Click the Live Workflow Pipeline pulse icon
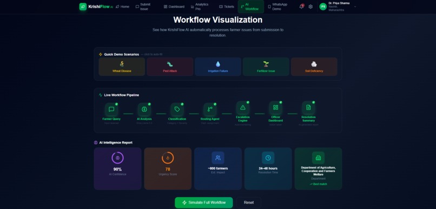Viewport: 436px width, 209px height. [101, 95]
